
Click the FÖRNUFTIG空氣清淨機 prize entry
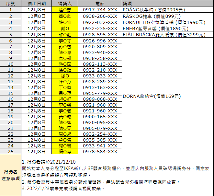(x=164, y=22)
